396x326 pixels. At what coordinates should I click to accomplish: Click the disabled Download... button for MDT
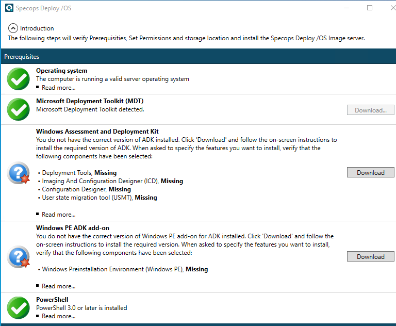click(371, 110)
